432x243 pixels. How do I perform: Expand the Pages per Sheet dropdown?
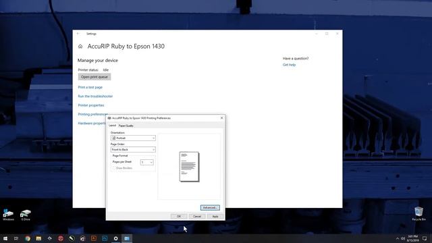tap(147, 162)
